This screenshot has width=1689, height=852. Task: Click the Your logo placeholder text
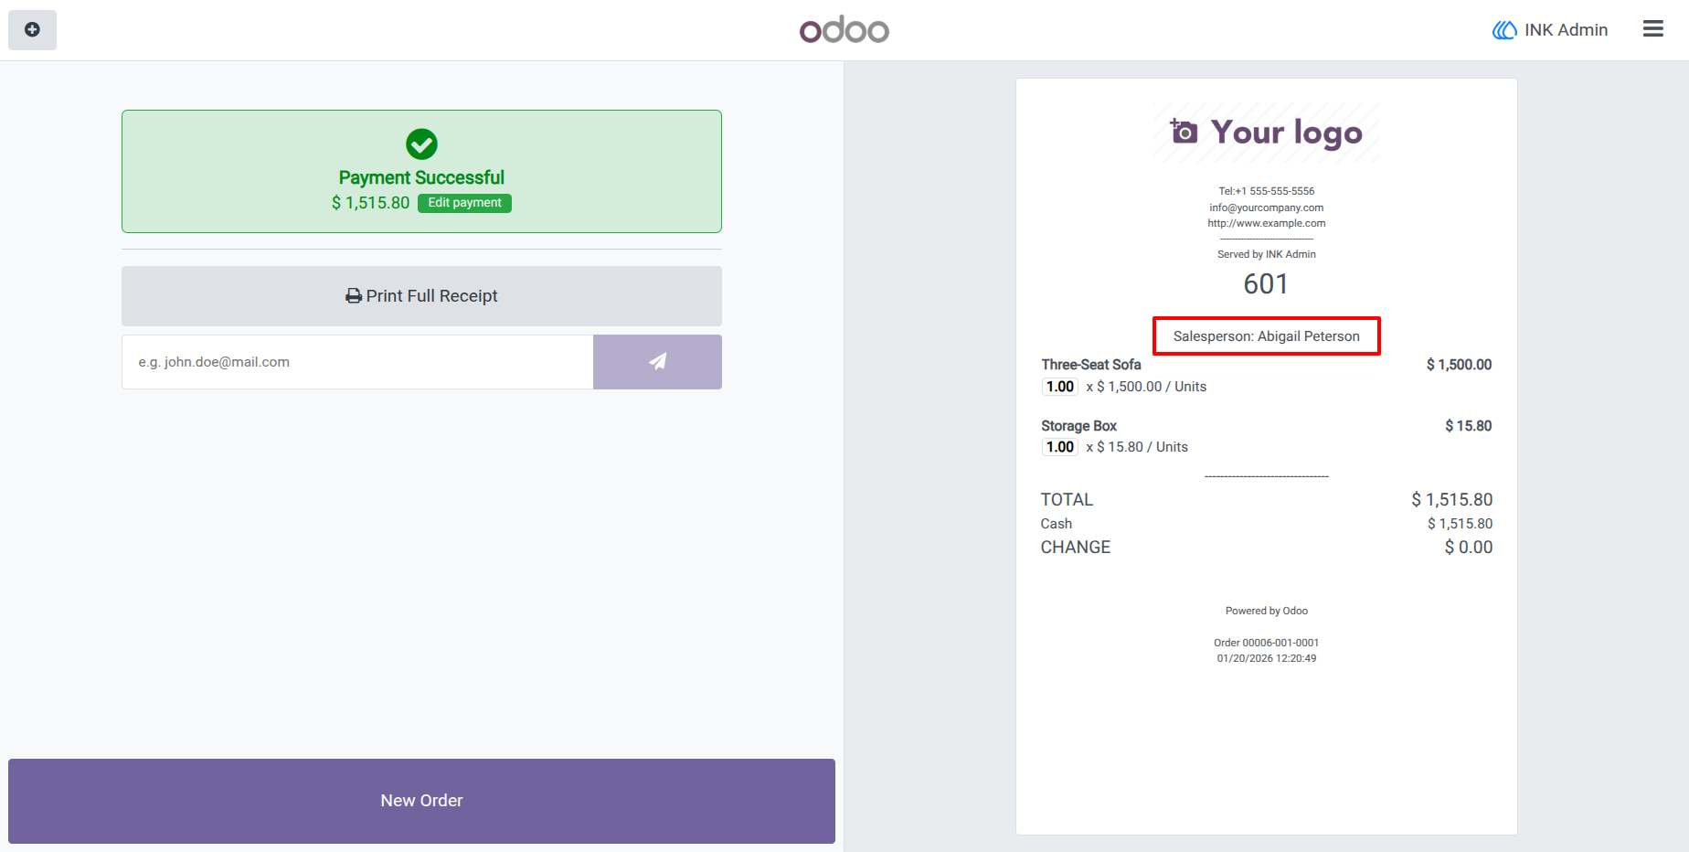pyautogui.click(x=1287, y=133)
